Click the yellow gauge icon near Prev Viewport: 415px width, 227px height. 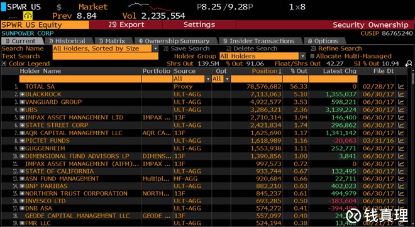click(x=28, y=16)
